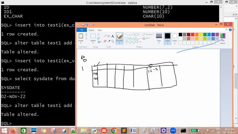Click the battery indicator in taskbar
238x134 pixels.
(x=194, y=131)
